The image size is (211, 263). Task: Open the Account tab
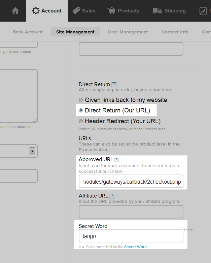coord(47,11)
